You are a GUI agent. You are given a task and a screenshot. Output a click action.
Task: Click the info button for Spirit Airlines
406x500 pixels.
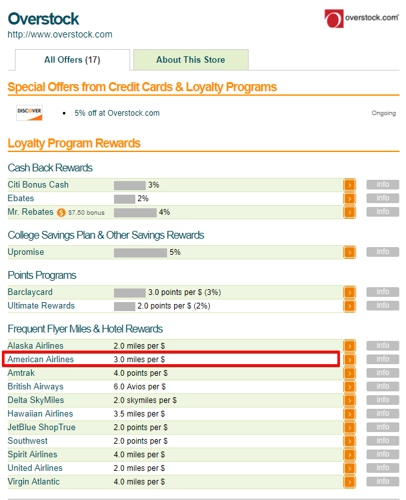click(383, 454)
